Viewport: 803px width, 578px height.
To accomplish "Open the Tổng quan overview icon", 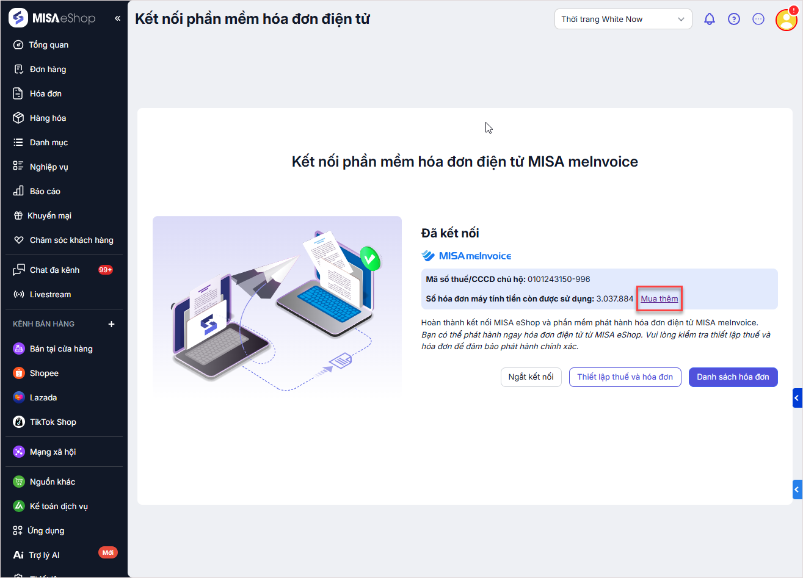I will (18, 45).
